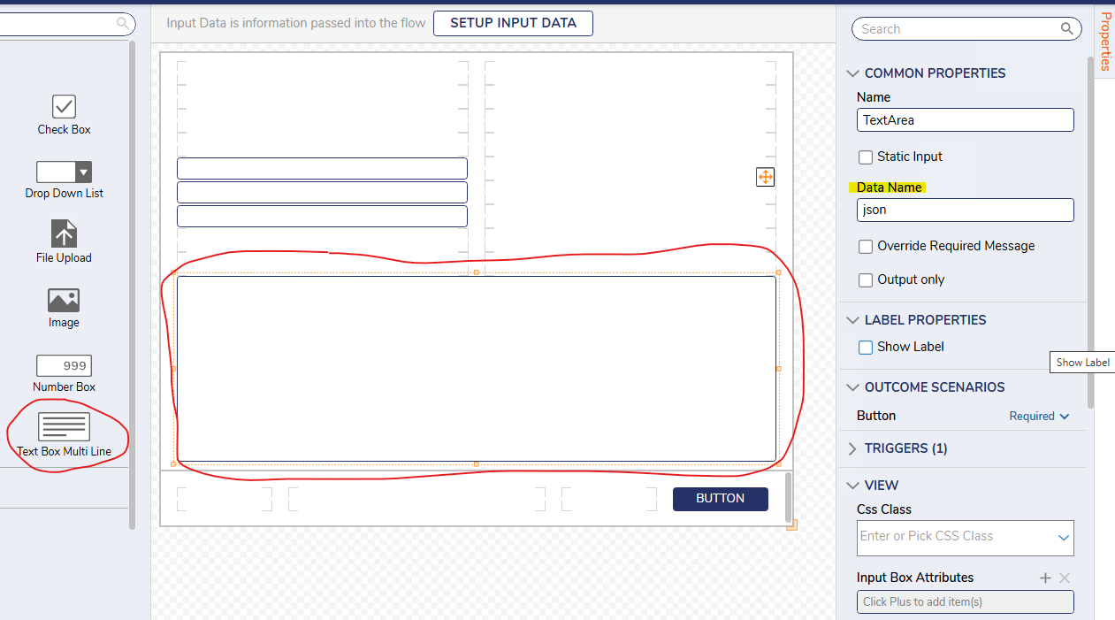Click the orange move handle icon

point(765,177)
